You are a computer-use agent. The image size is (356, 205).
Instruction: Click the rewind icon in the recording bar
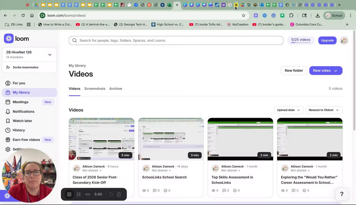(x=87, y=194)
